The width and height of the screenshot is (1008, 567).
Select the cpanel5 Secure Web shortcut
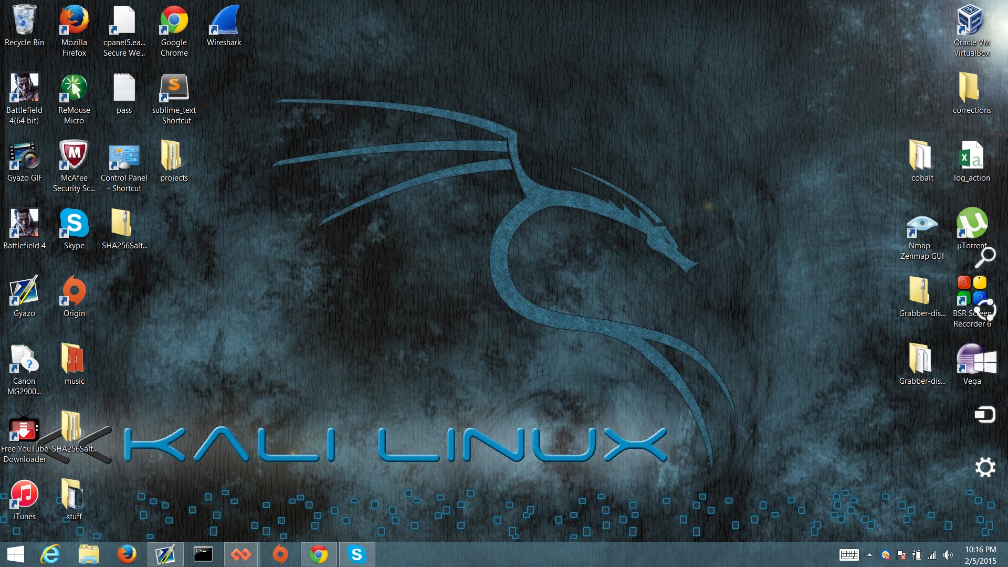(x=124, y=30)
